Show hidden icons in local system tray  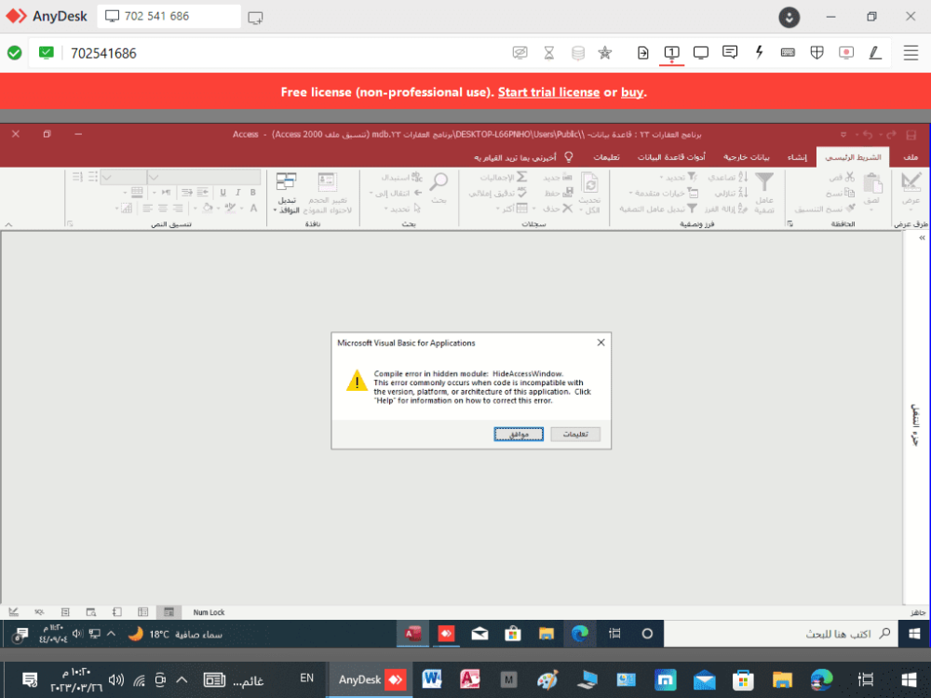182,679
